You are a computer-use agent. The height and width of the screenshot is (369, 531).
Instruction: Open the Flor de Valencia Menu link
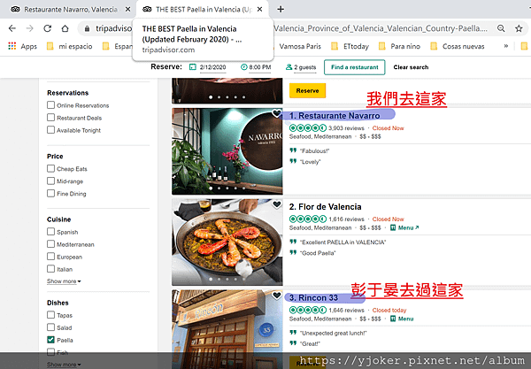coord(408,227)
